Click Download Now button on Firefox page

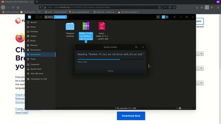131,116
